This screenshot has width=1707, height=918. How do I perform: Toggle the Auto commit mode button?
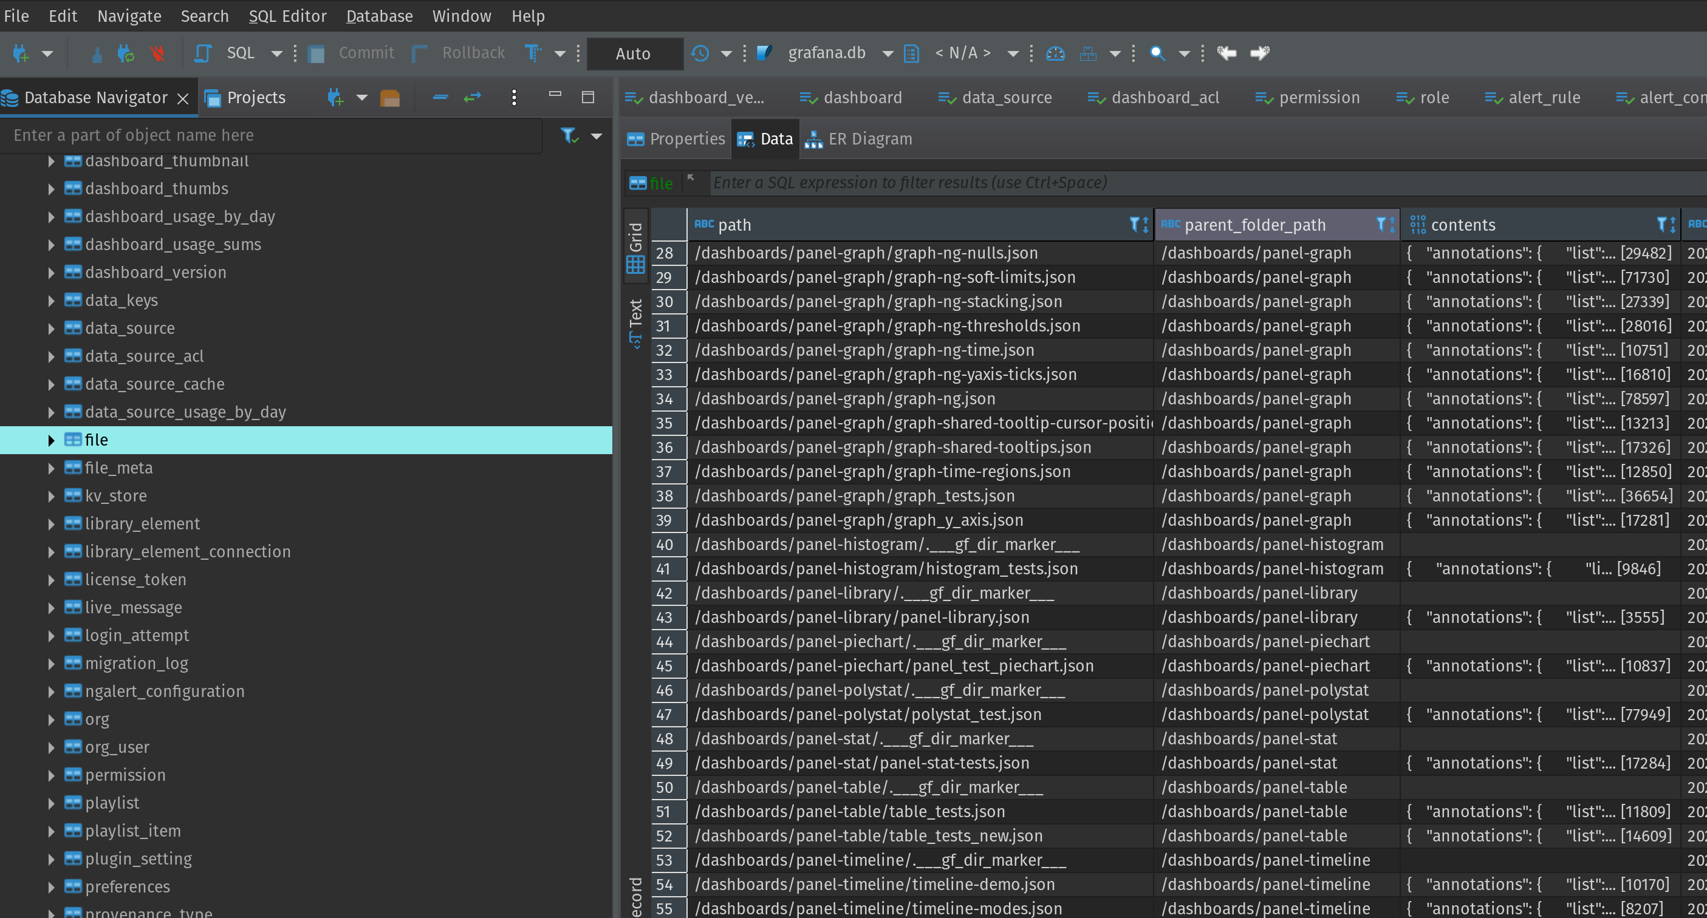[x=634, y=53]
